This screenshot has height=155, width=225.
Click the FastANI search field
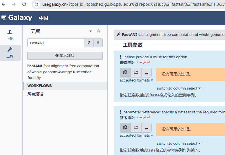click(x=56, y=43)
